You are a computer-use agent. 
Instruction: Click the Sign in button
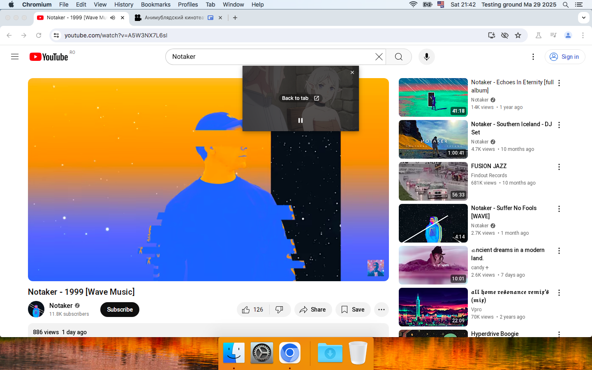click(x=565, y=57)
